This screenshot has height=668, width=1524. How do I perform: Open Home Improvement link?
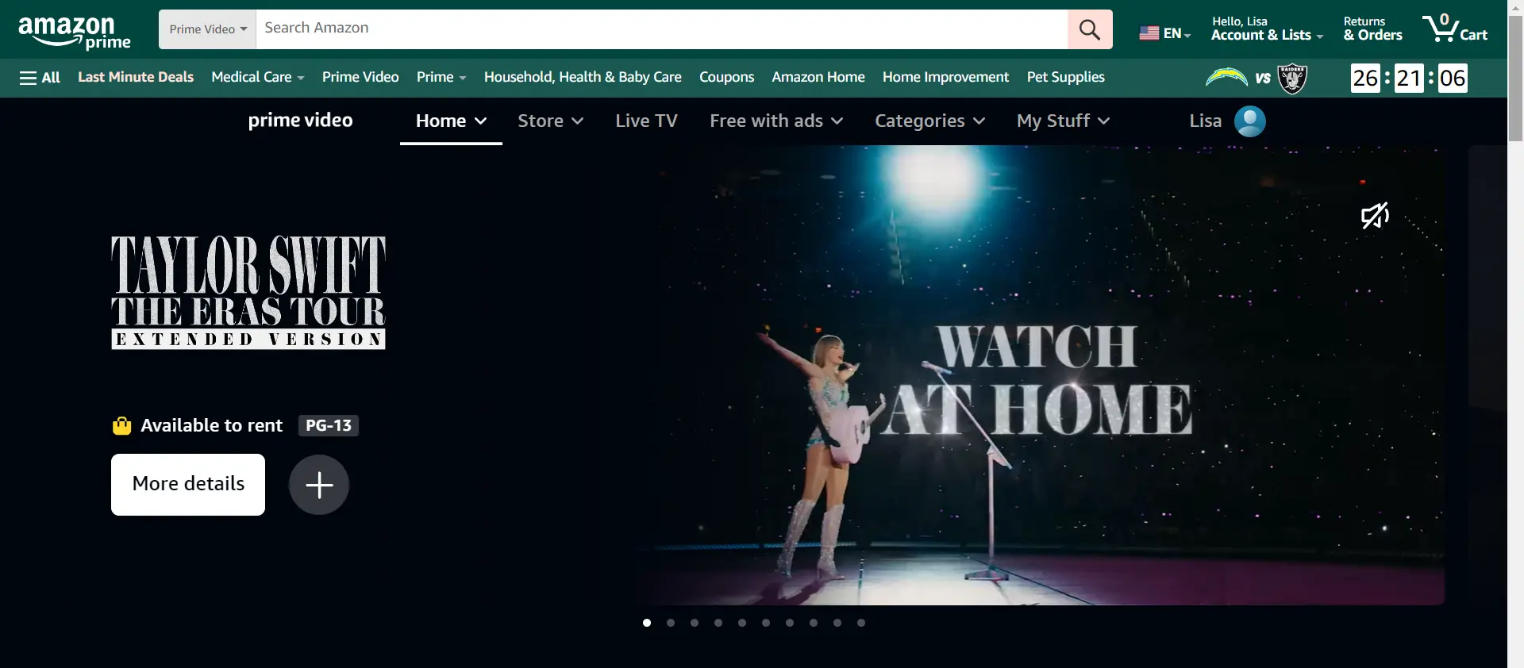pos(945,77)
